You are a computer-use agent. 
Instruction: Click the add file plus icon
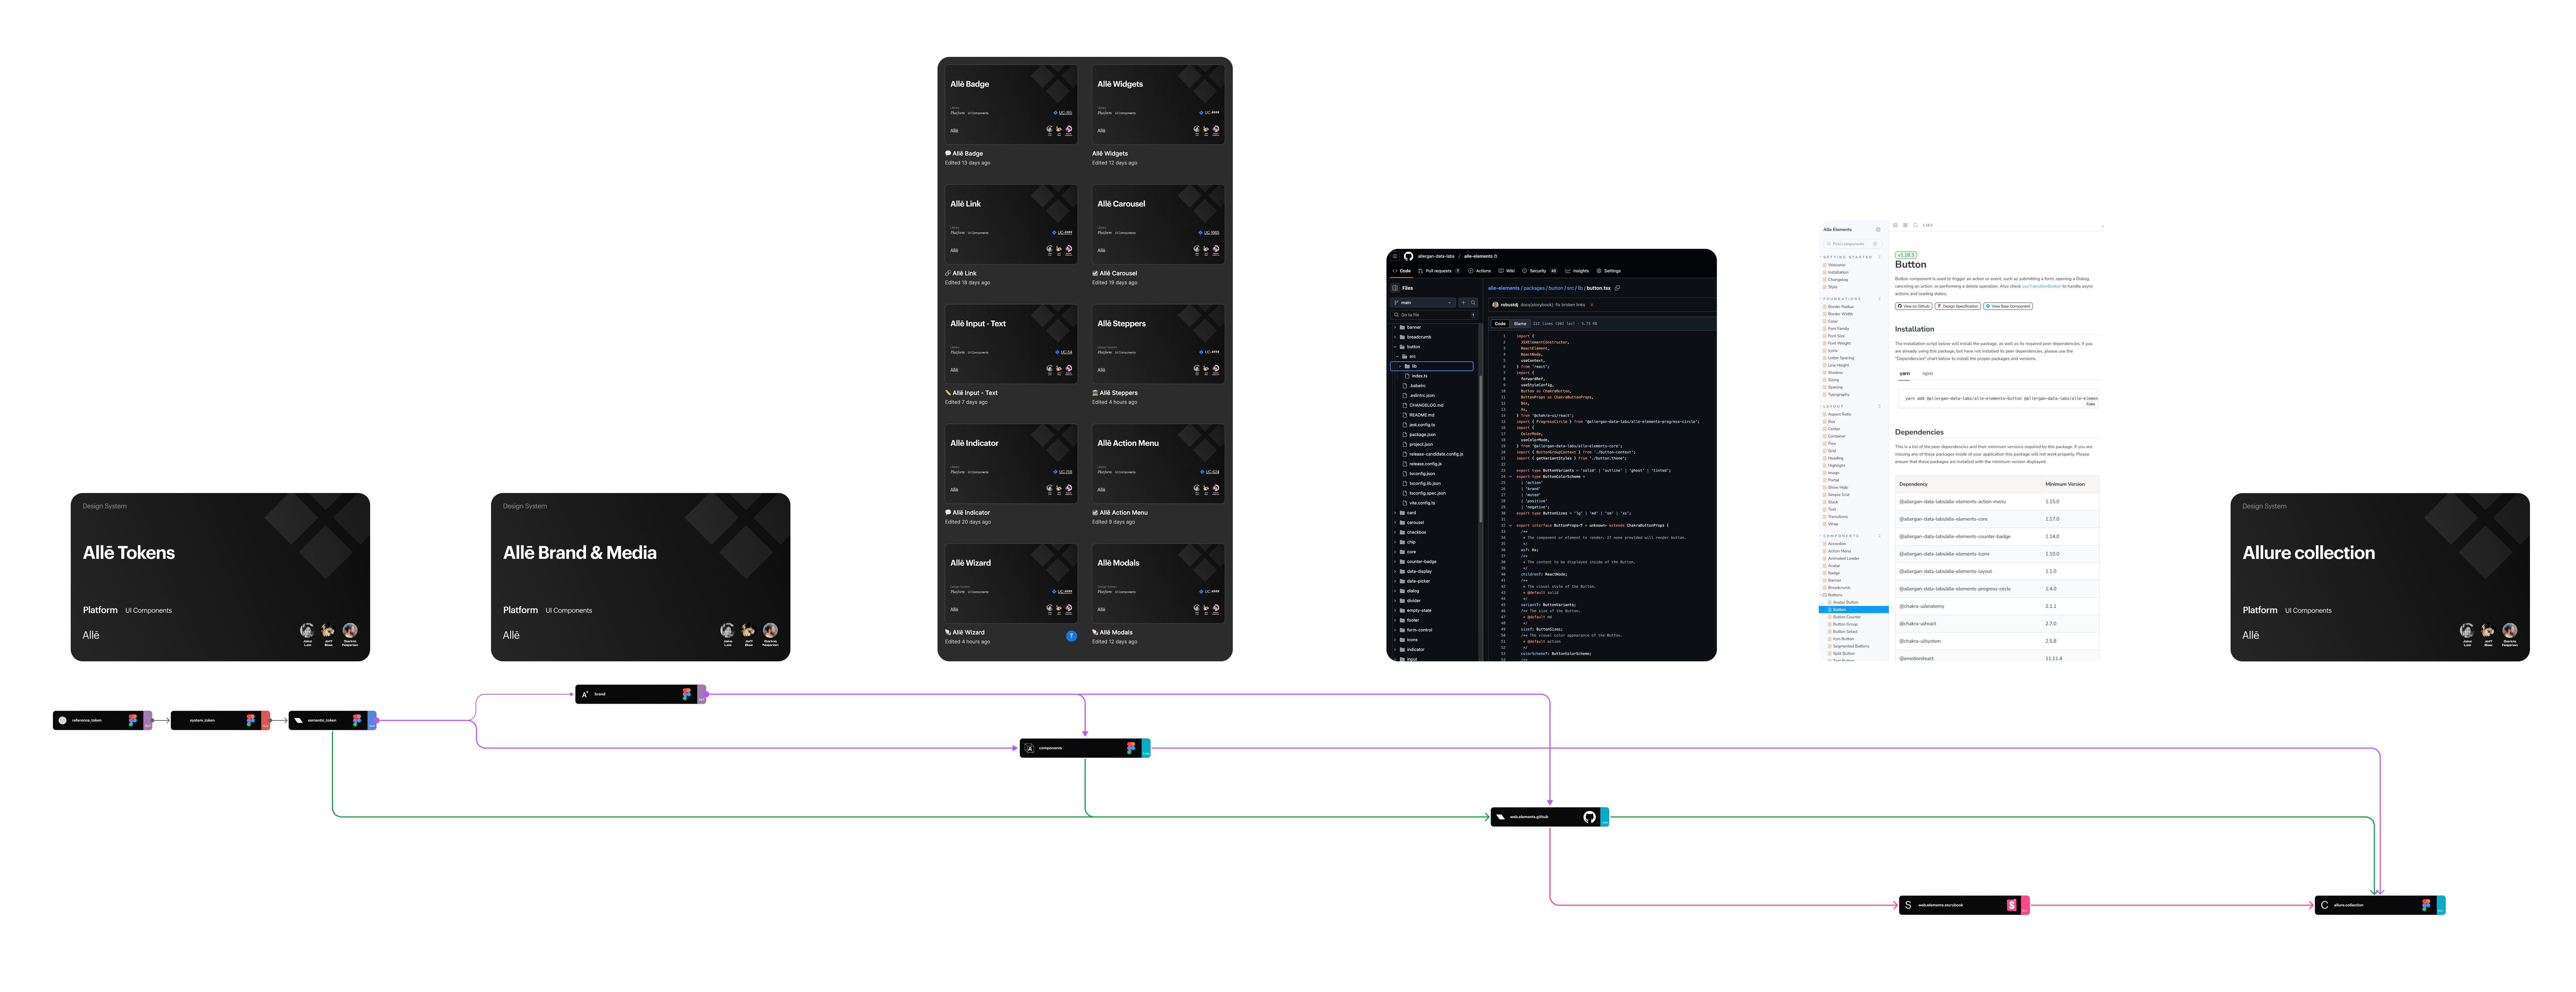coord(1463,303)
